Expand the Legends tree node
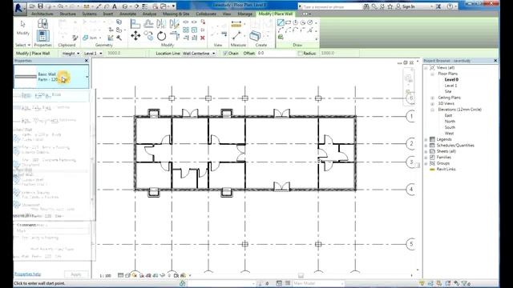Screen dimensions: 513x288 [426, 139]
